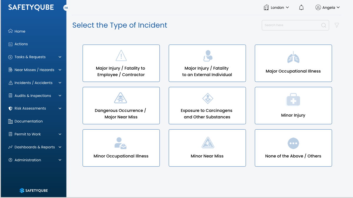Select Major Injury / Fatality to an External Individual
353x198 pixels.
[207, 63]
